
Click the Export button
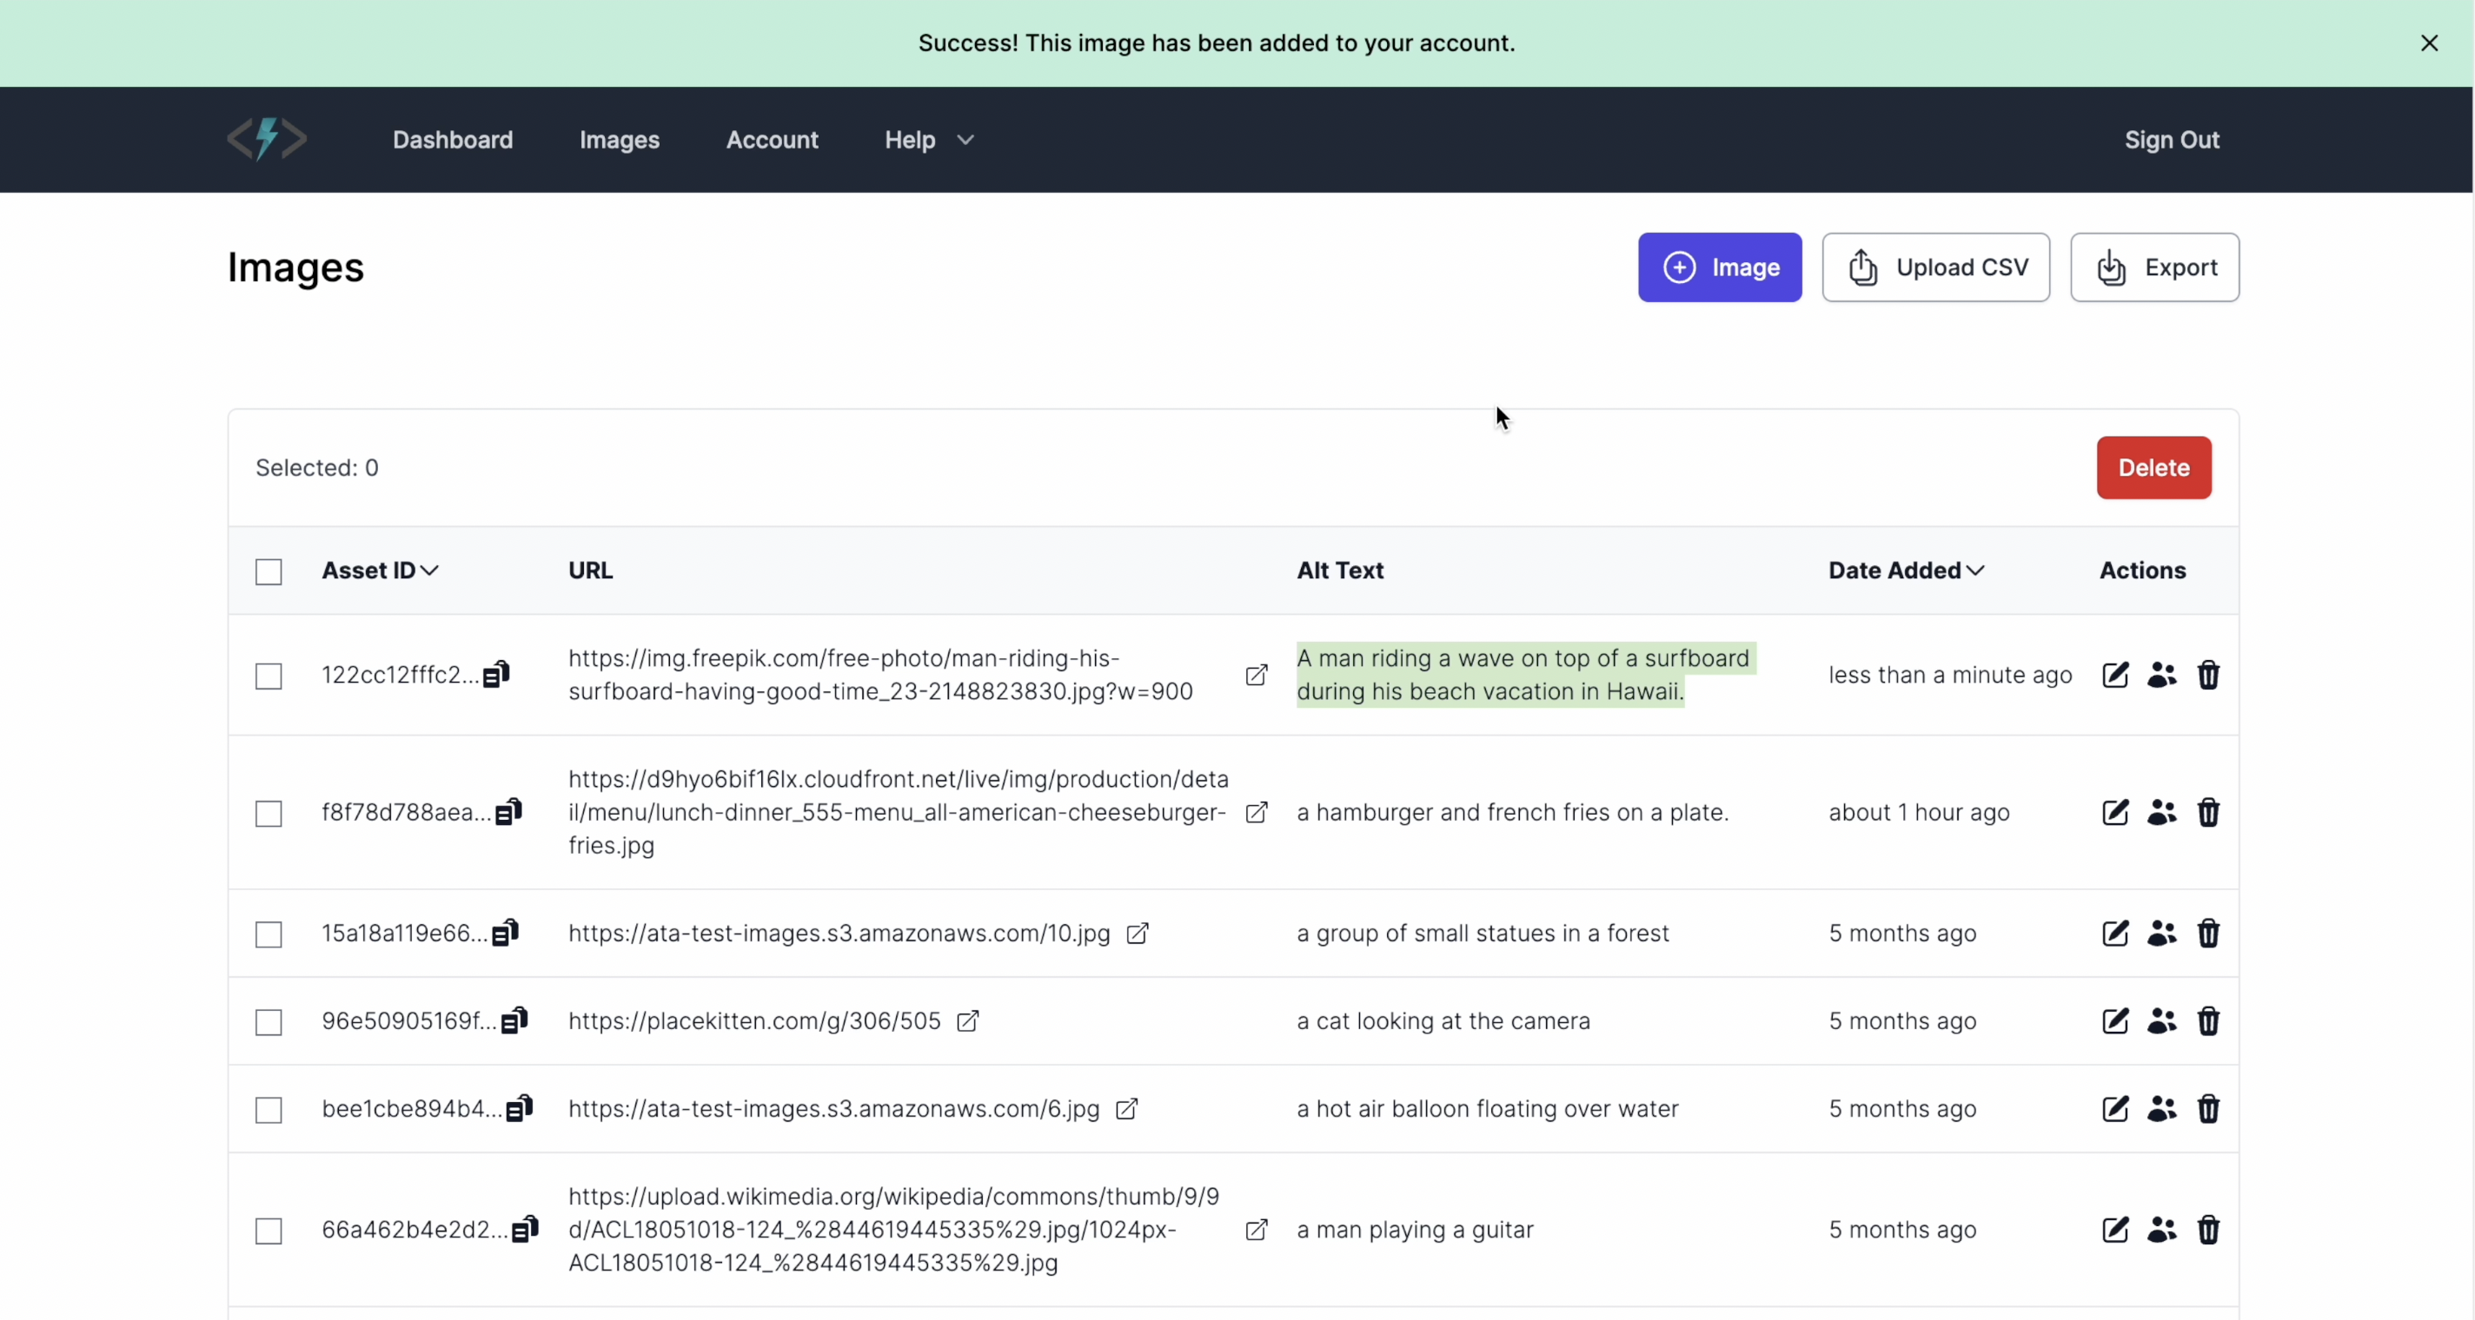click(x=2154, y=267)
